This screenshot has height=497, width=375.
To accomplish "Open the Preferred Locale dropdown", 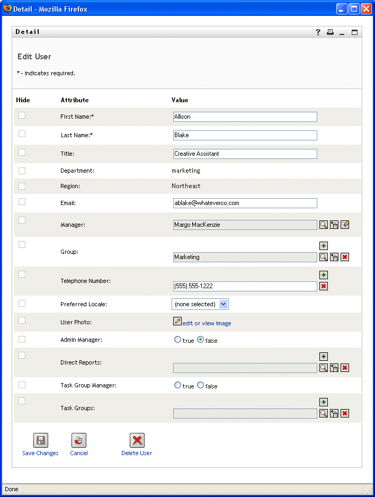I will (223, 304).
